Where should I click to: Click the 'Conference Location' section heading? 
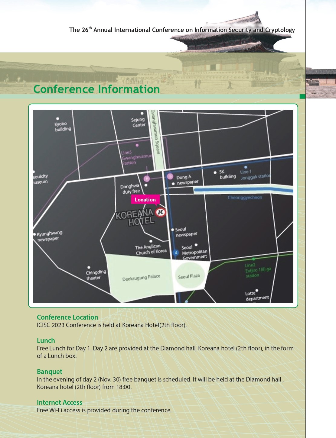pos(67,317)
